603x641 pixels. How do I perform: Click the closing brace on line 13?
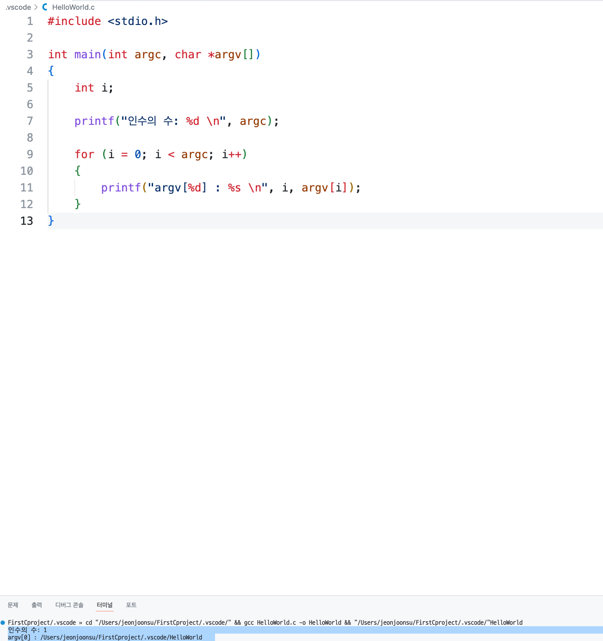coord(51,221)
